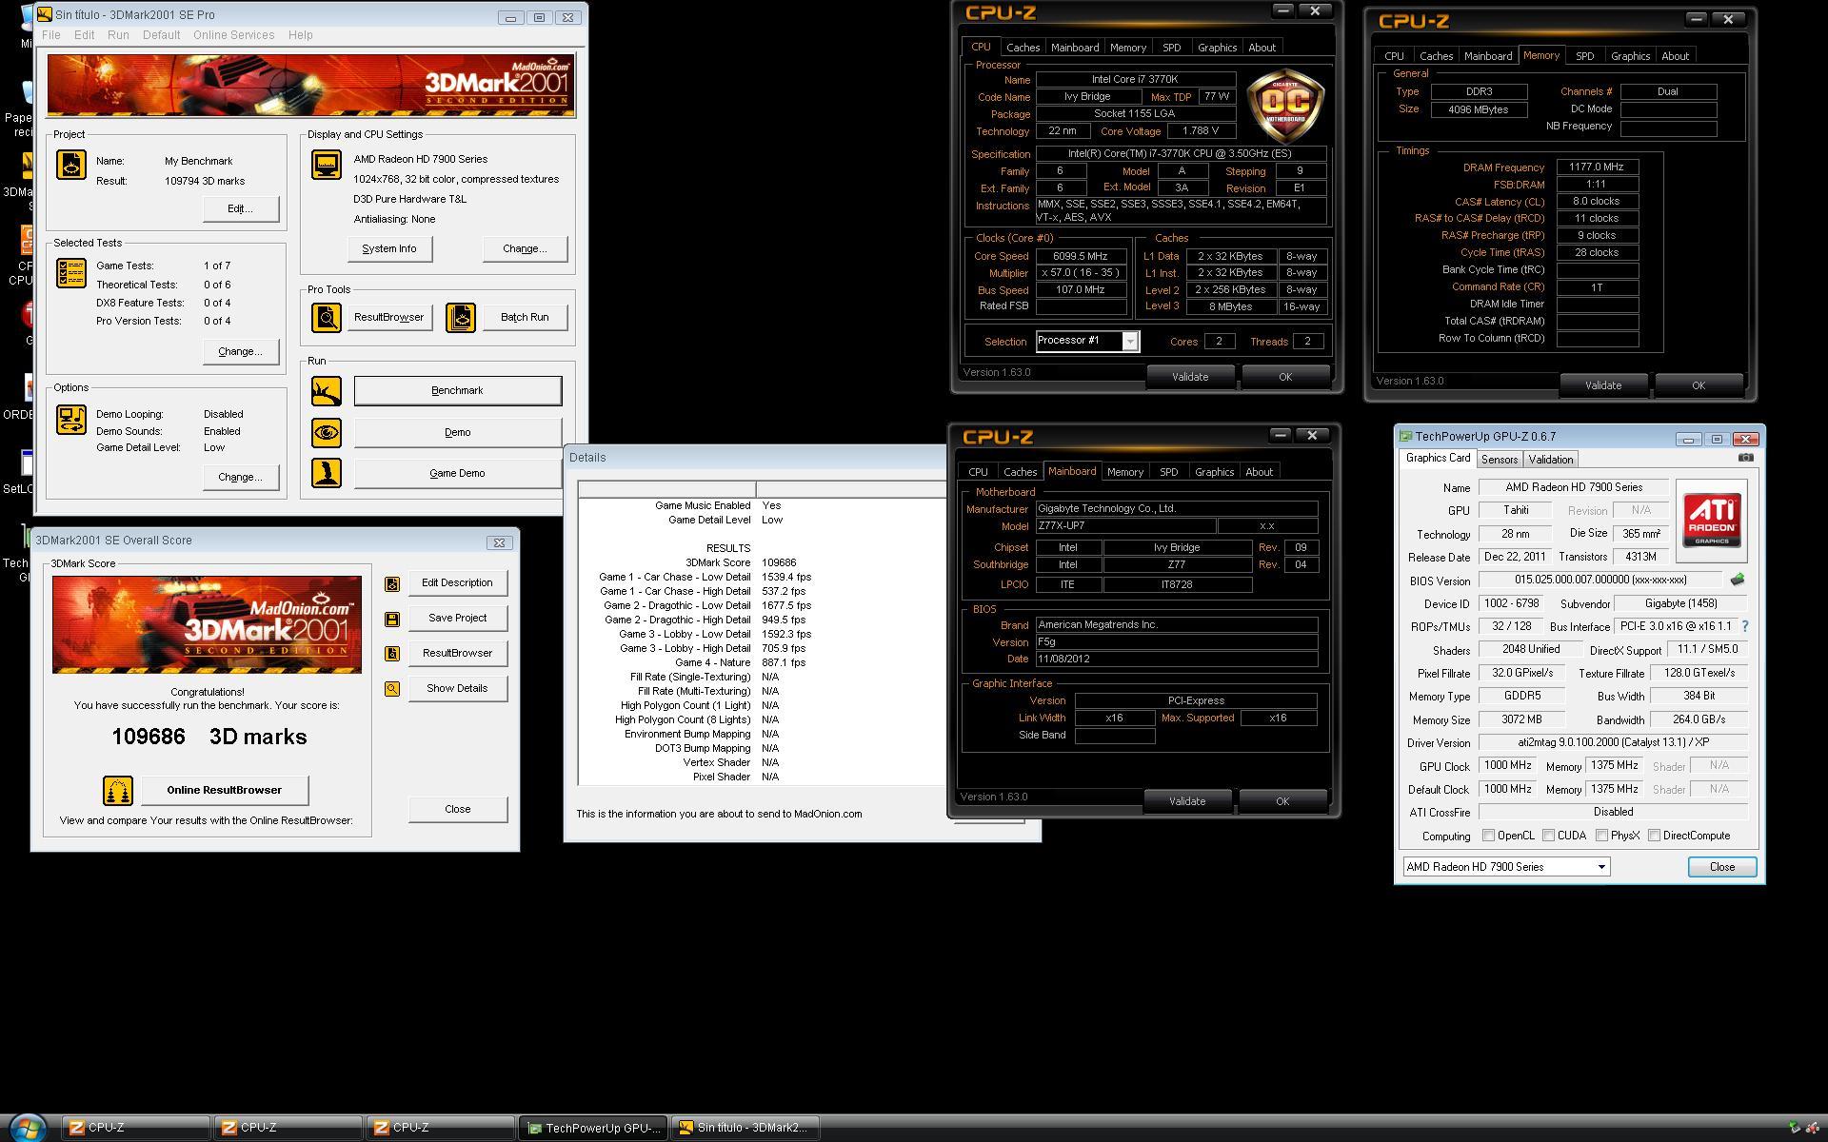The height and width of the screenshot is (1142, 1828).
Task: Click the Demo eye icon
Action: coord(327,433)
